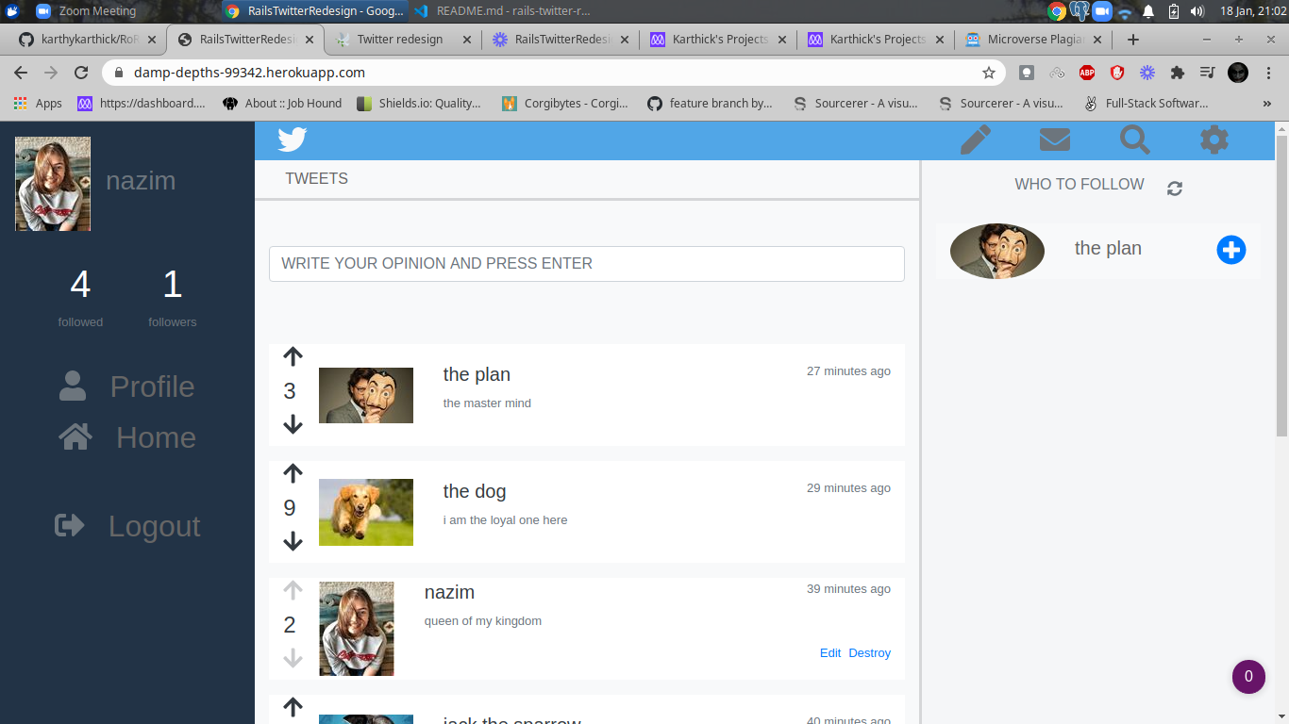Open the 'About :: Job Hound' bookmark

pyautogui.click(x=282, y=104)
